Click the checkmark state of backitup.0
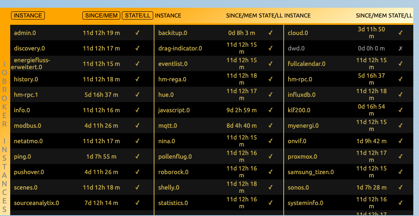The width and height of the screenshot is (419, 216). pos(270,33)
